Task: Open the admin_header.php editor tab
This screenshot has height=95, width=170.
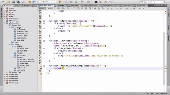Action: tap(110, 6)
